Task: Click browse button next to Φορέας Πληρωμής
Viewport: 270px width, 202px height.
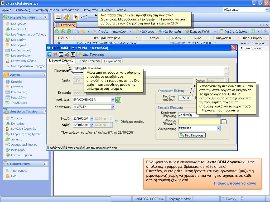Action: (x=224, y=122)
